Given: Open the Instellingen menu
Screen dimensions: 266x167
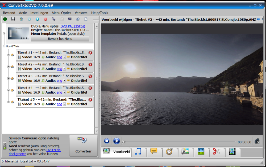Looking at the screenshot, I should [x=39, y=13].
